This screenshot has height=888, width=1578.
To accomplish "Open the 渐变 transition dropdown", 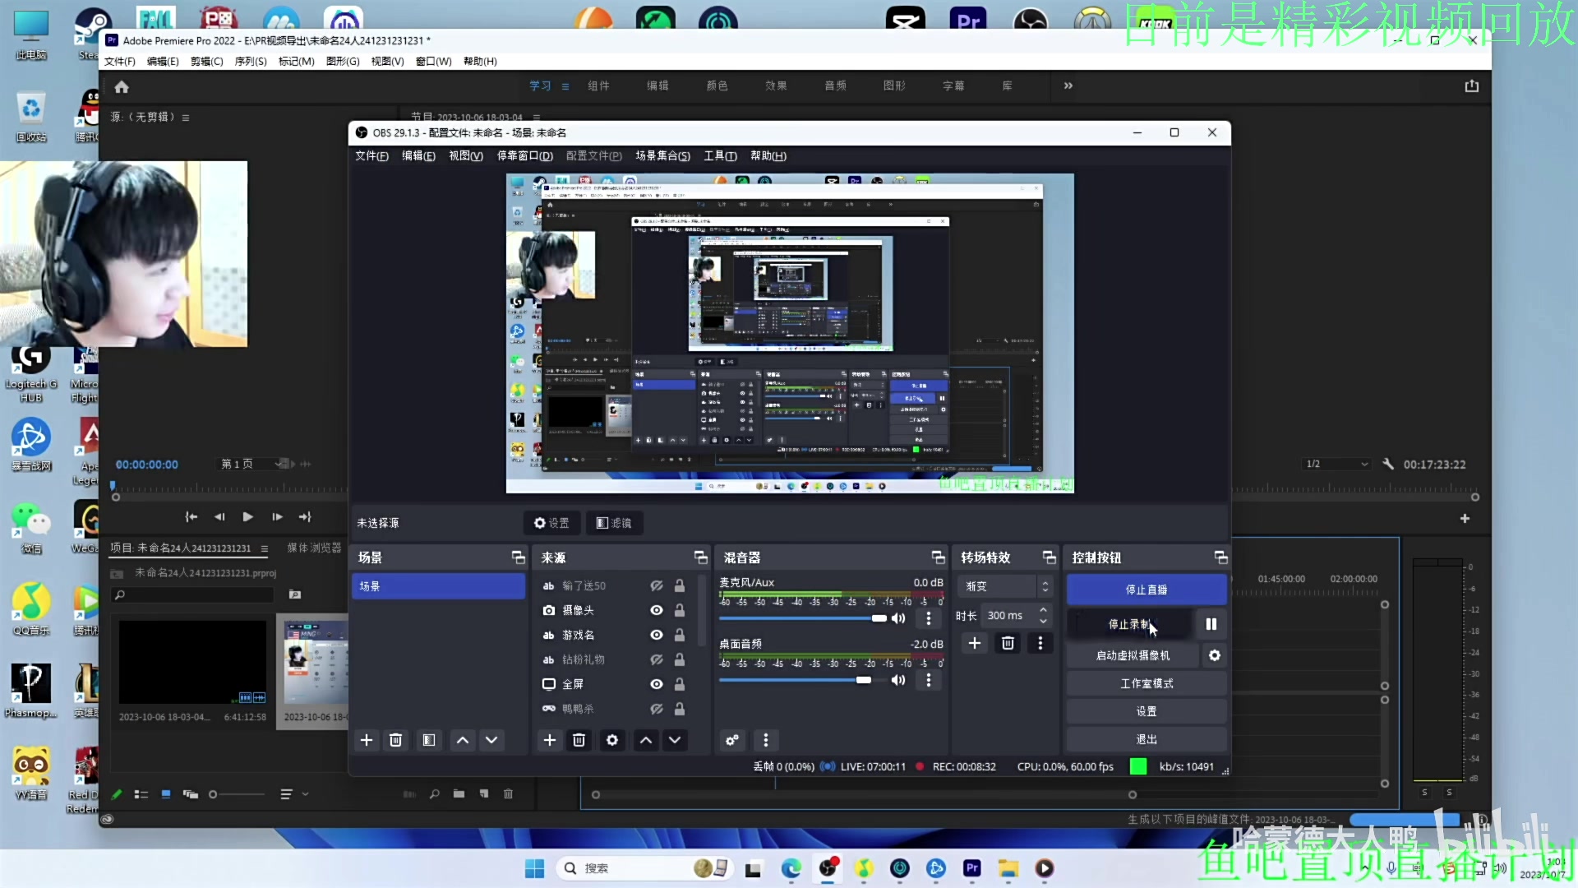I will 1005,586.
